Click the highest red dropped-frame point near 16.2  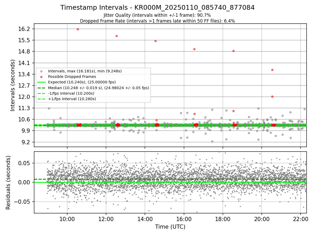point(78,29)
